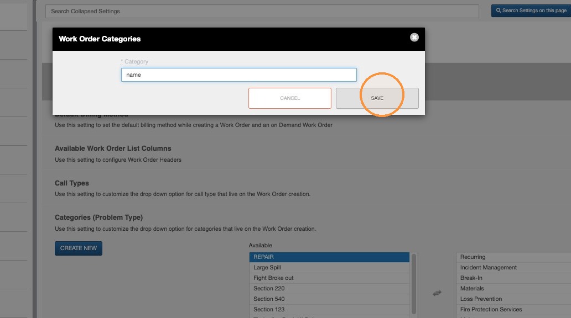Click Search Settings on this page button
Screen dimensions: 571x318
[531, 10]
